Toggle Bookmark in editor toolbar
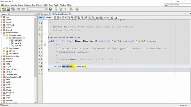Image resolution: width=191 pixels, height=107 pixels. pyautogui.click(x=93, y=18)
